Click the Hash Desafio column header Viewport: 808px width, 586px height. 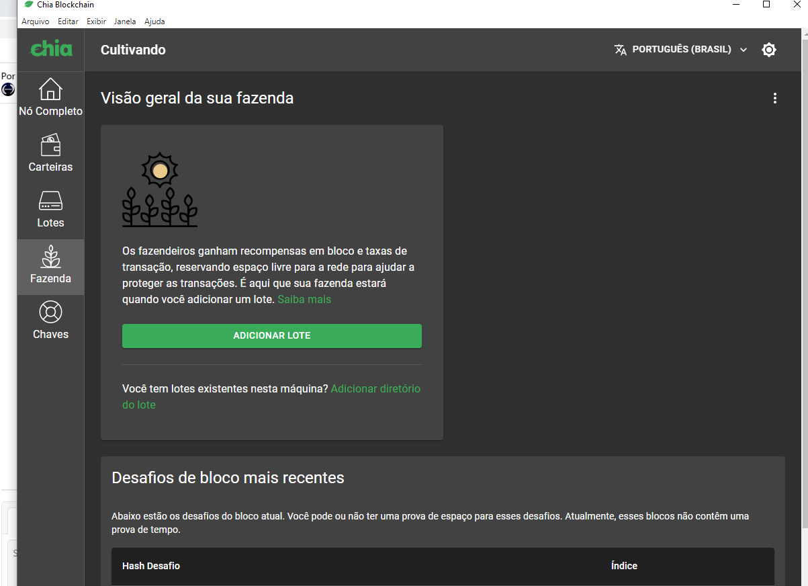(151, 566)
